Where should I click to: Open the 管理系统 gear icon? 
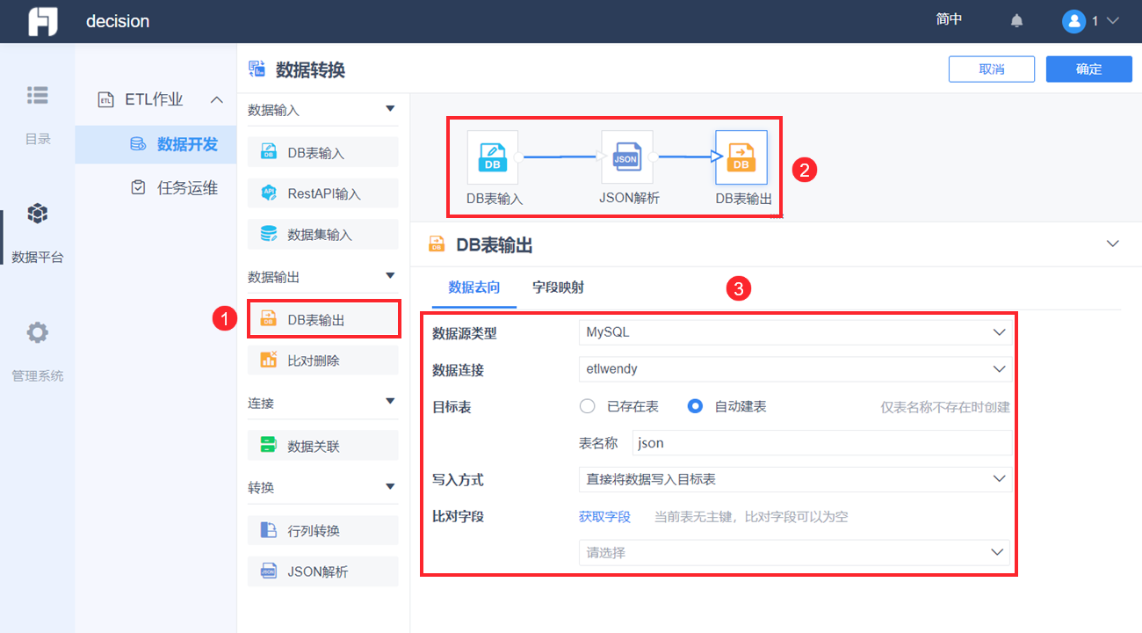(38, 332)
